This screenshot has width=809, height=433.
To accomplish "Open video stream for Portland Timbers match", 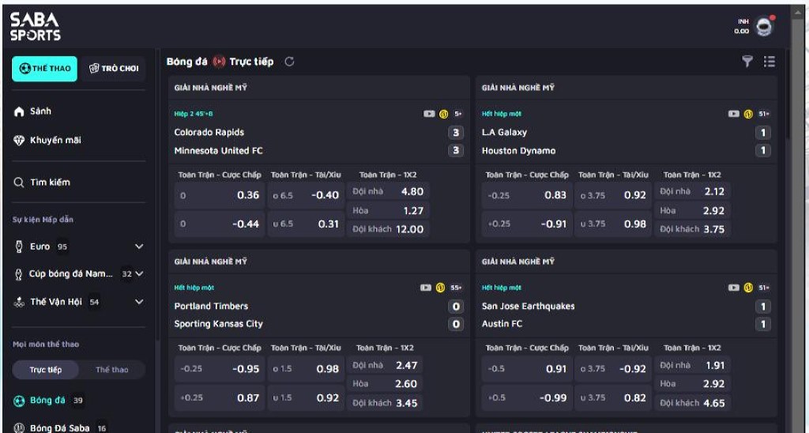I will (x=426, y=288).
